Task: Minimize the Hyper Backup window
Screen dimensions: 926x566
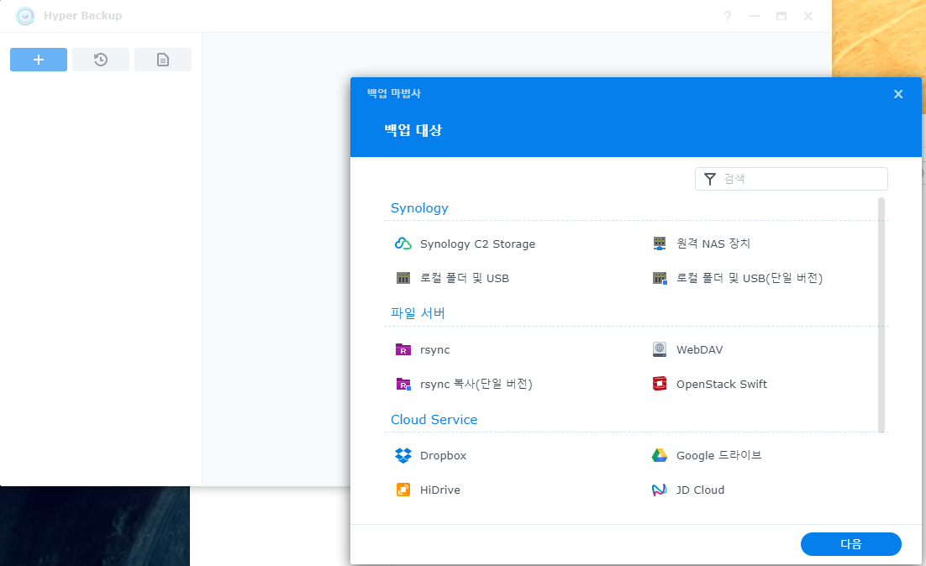Action: [x=754, y=16]
